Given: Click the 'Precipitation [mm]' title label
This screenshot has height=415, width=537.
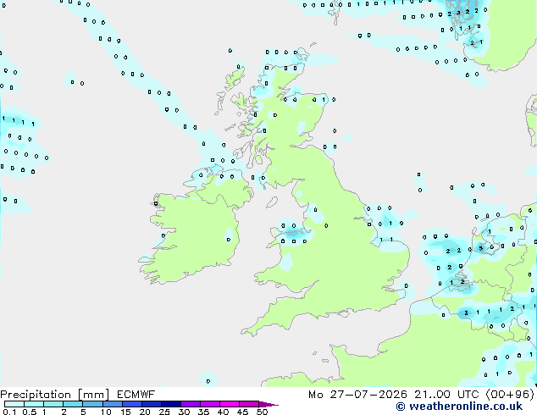Looking at the screenshot, I should 55,395.
